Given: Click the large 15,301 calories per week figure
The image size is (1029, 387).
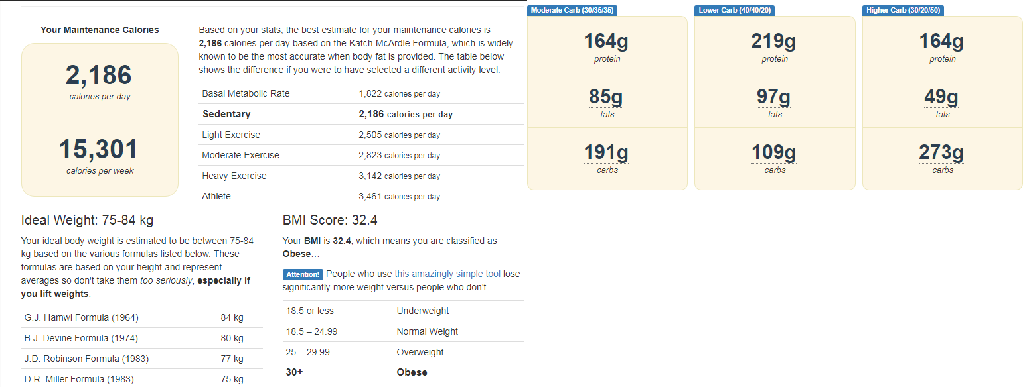Looking at the screenshot, I should click(98, 150).
